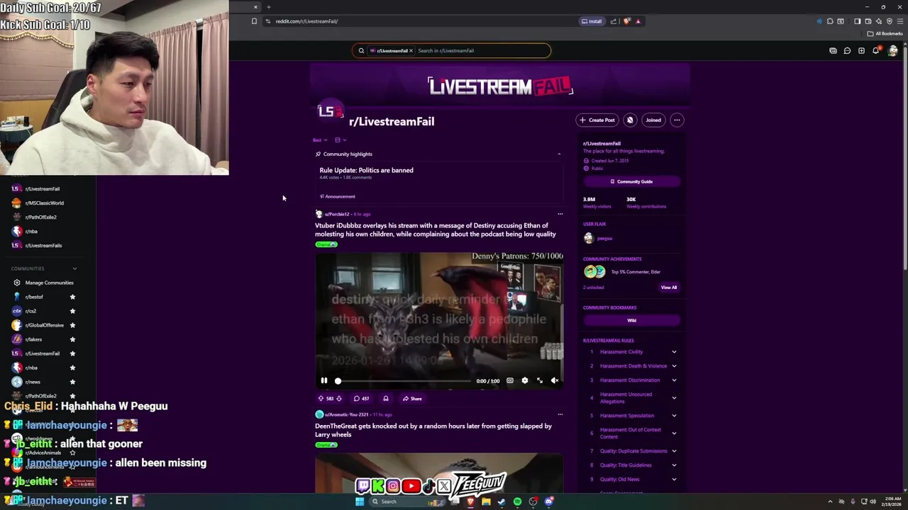Open the Wiki bookmark
The width and height of the screenshot is (908, 510).
click(631, 321)
